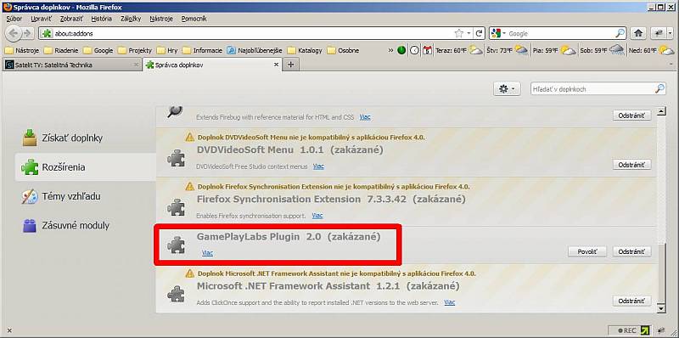Open the Nástroje menu
The height and width of the screenshot is (338, 679).
(x=161, y=19)
